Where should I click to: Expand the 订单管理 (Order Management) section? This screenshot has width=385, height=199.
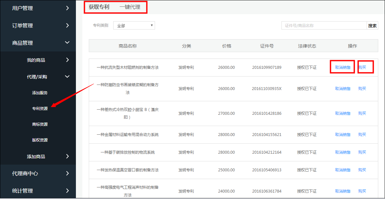coord(23,25)
